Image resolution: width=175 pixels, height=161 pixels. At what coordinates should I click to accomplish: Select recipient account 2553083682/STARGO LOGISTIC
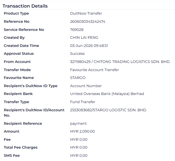coord(108,110)
